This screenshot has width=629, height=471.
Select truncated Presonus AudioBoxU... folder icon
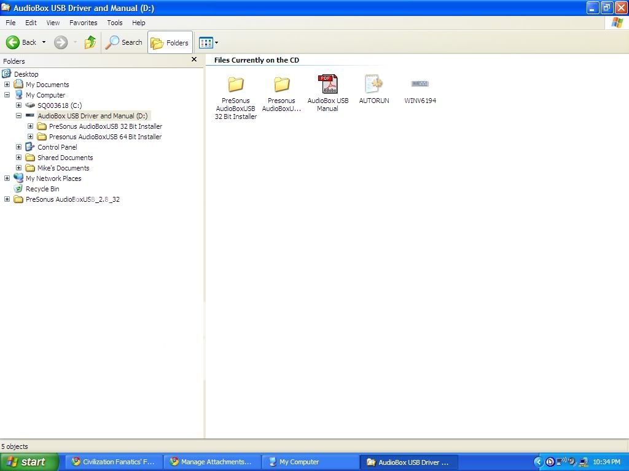point(281,84)
